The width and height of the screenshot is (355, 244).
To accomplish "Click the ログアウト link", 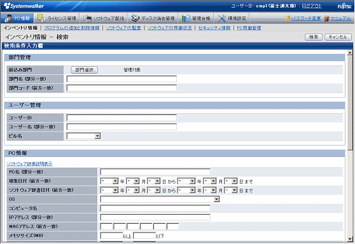I will pos(312,6).
